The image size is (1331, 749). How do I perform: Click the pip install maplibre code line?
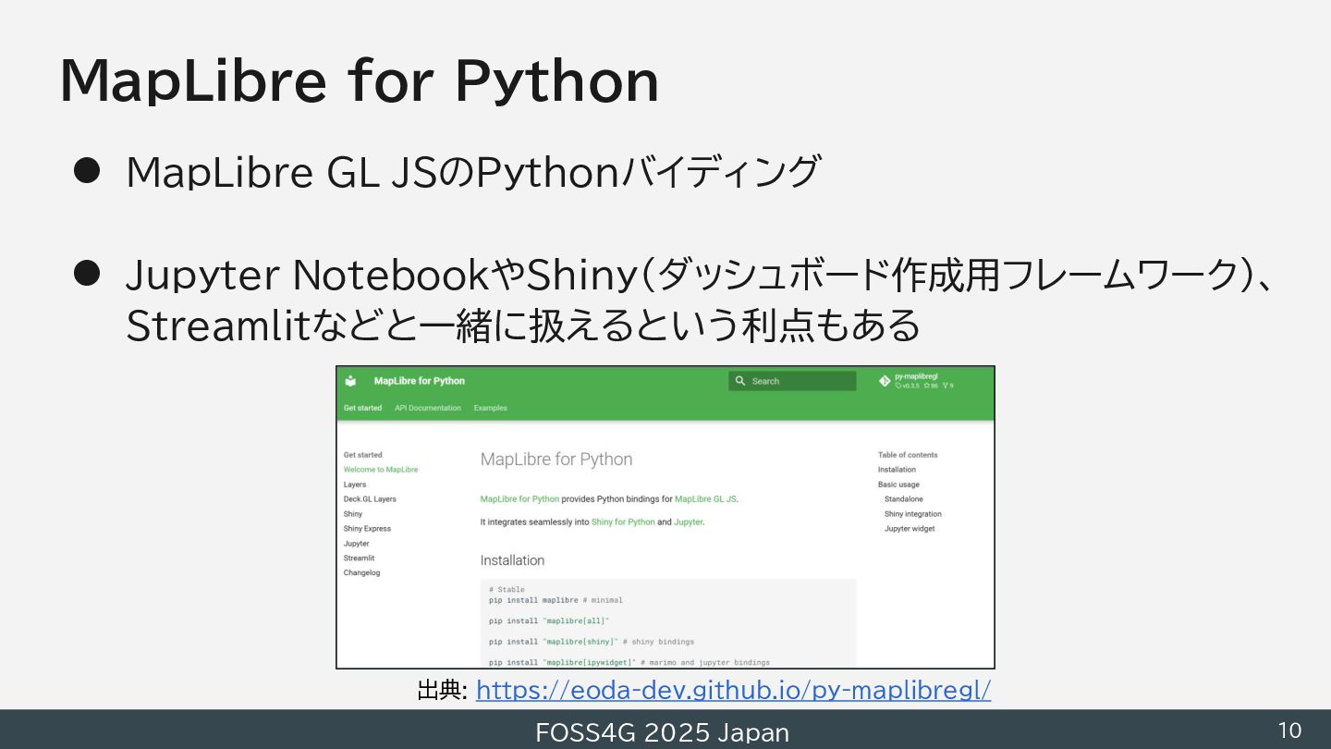coord(556,600)
